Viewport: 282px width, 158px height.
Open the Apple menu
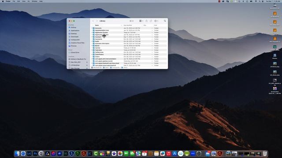[3, 1]
